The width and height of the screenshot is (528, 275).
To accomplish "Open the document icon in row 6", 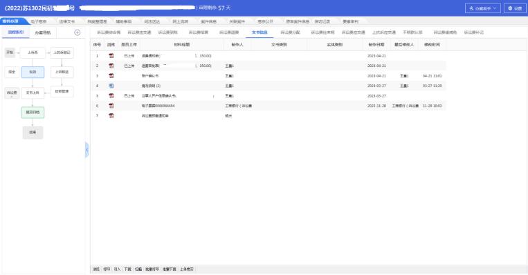I will coord(111,106).
